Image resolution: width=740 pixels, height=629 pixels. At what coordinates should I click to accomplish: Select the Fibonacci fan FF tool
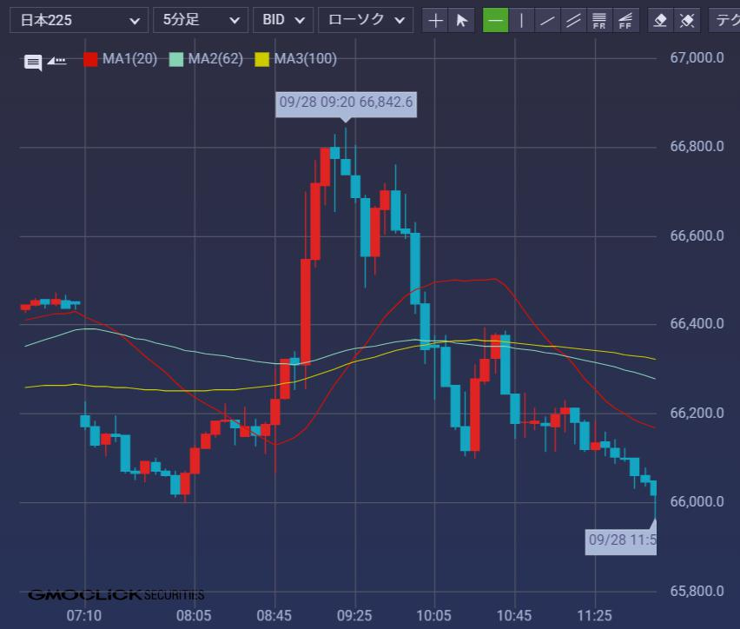pos(625,20)
